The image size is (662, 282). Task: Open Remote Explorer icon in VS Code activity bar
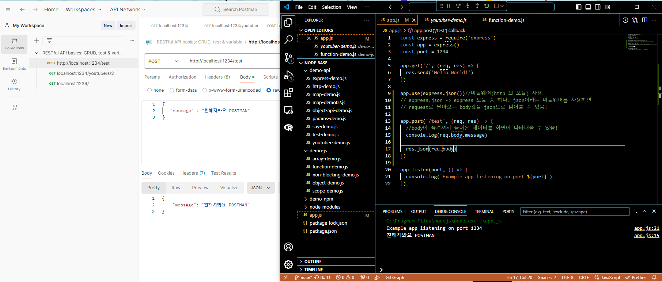coord(288,110)
